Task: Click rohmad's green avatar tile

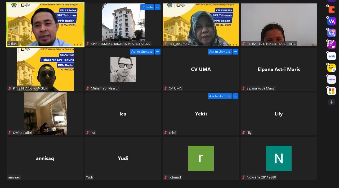Action: pyautogui.click(x=201, y=158)
